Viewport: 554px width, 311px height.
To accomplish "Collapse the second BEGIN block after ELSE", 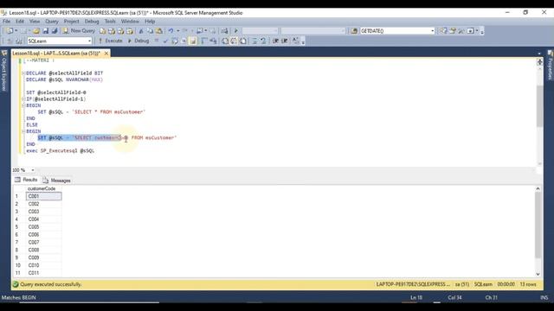I will tap(23, 130).
